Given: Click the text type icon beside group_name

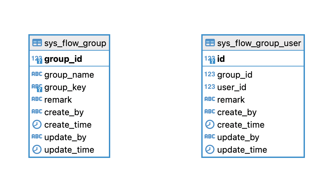Looking at the screenshot, I should (x=37, y=75).
